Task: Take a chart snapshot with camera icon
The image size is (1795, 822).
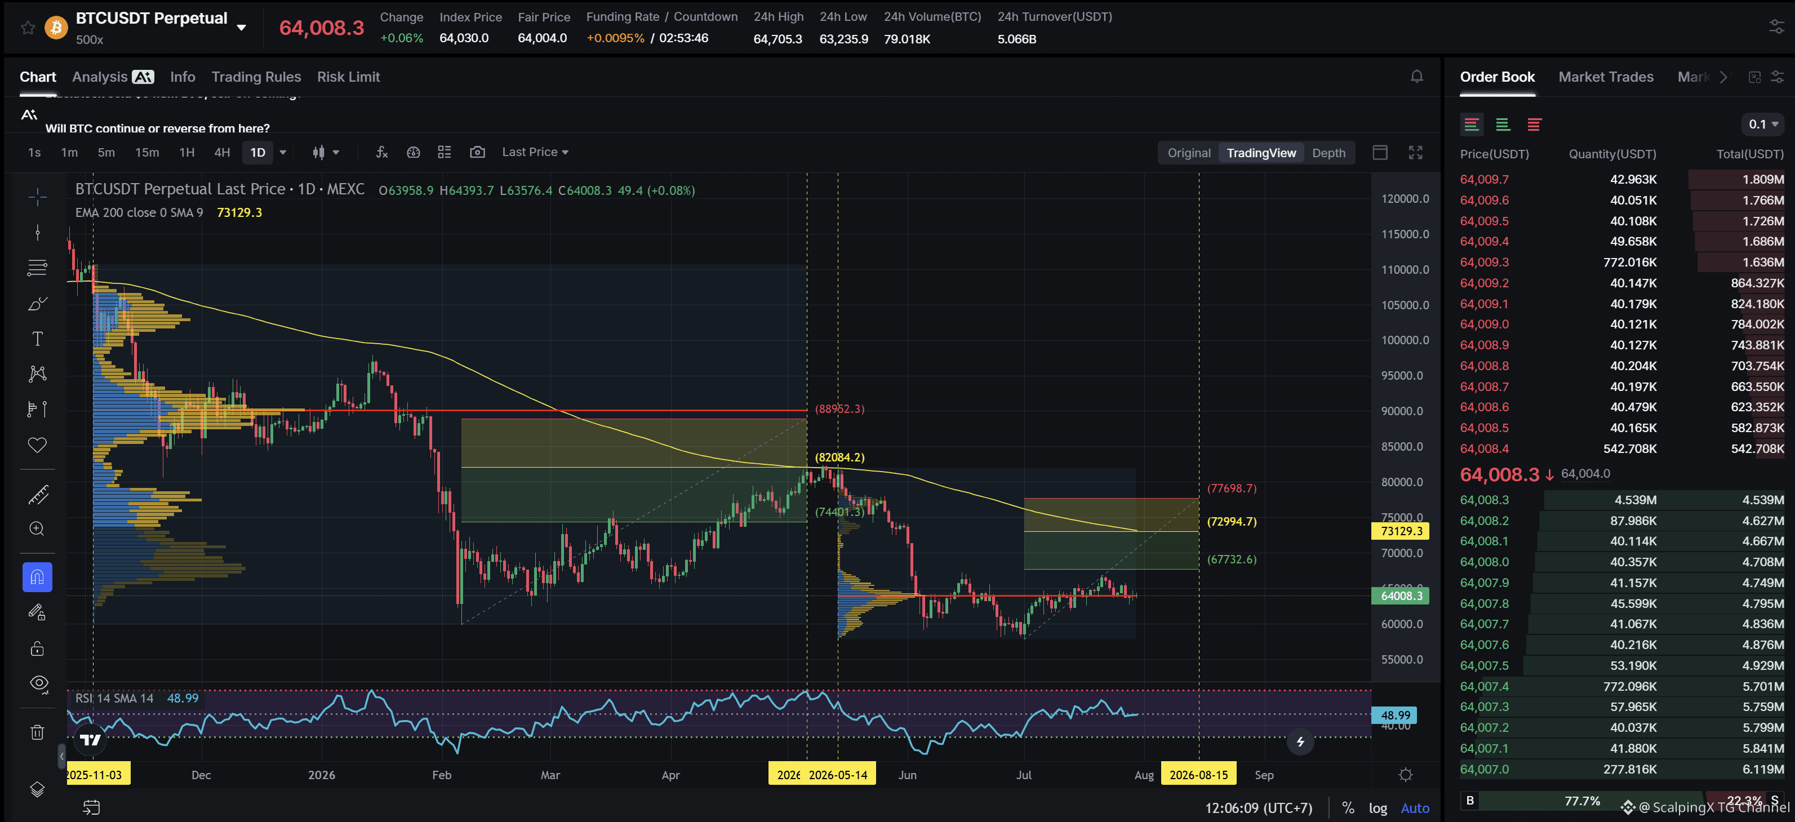Action: 477,152
